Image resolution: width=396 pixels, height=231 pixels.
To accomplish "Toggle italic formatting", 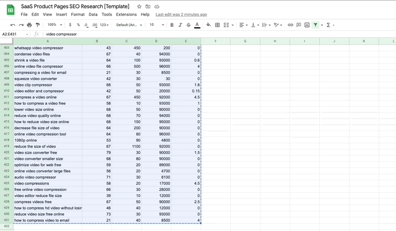I will (x=180, y=25).
